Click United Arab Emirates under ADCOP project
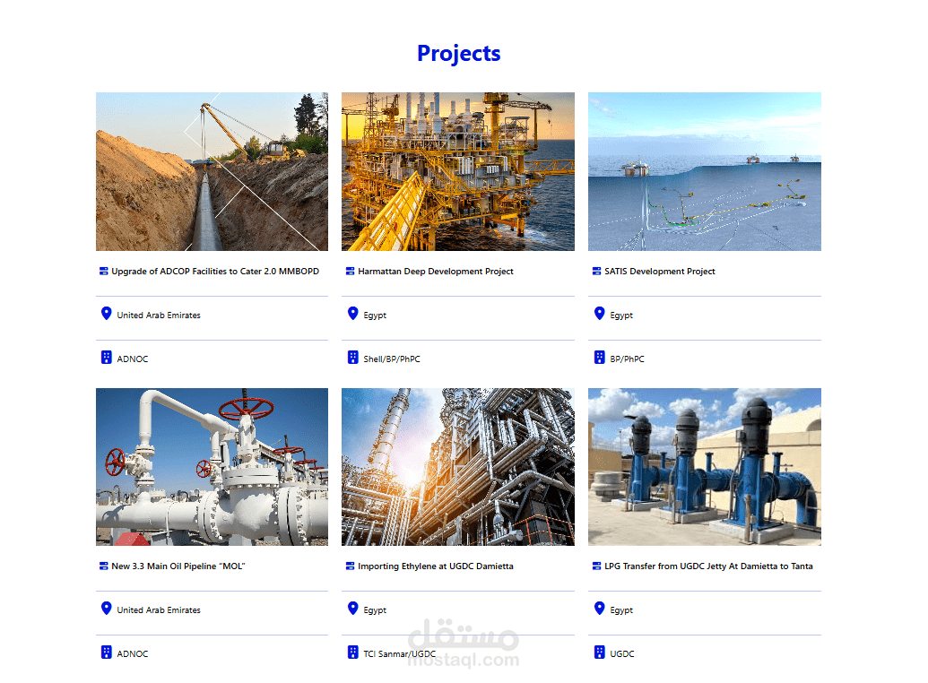The width and height of the screenshot is (928, 683). click(159, 315)
